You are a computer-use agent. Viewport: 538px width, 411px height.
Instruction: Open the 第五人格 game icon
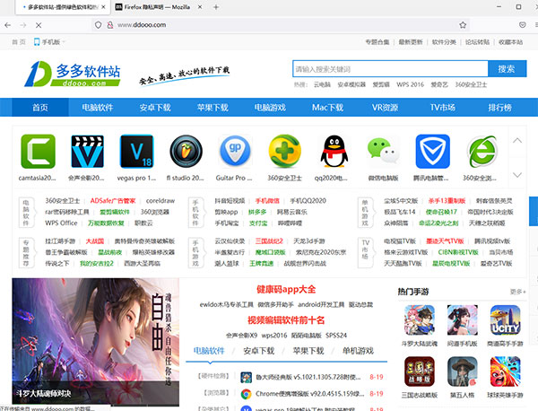point(463,372)
